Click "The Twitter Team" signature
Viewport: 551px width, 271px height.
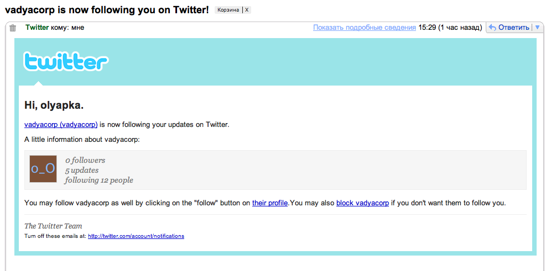pos(53,226)
